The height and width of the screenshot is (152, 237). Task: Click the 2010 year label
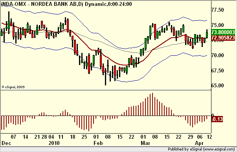click(54, 143)
